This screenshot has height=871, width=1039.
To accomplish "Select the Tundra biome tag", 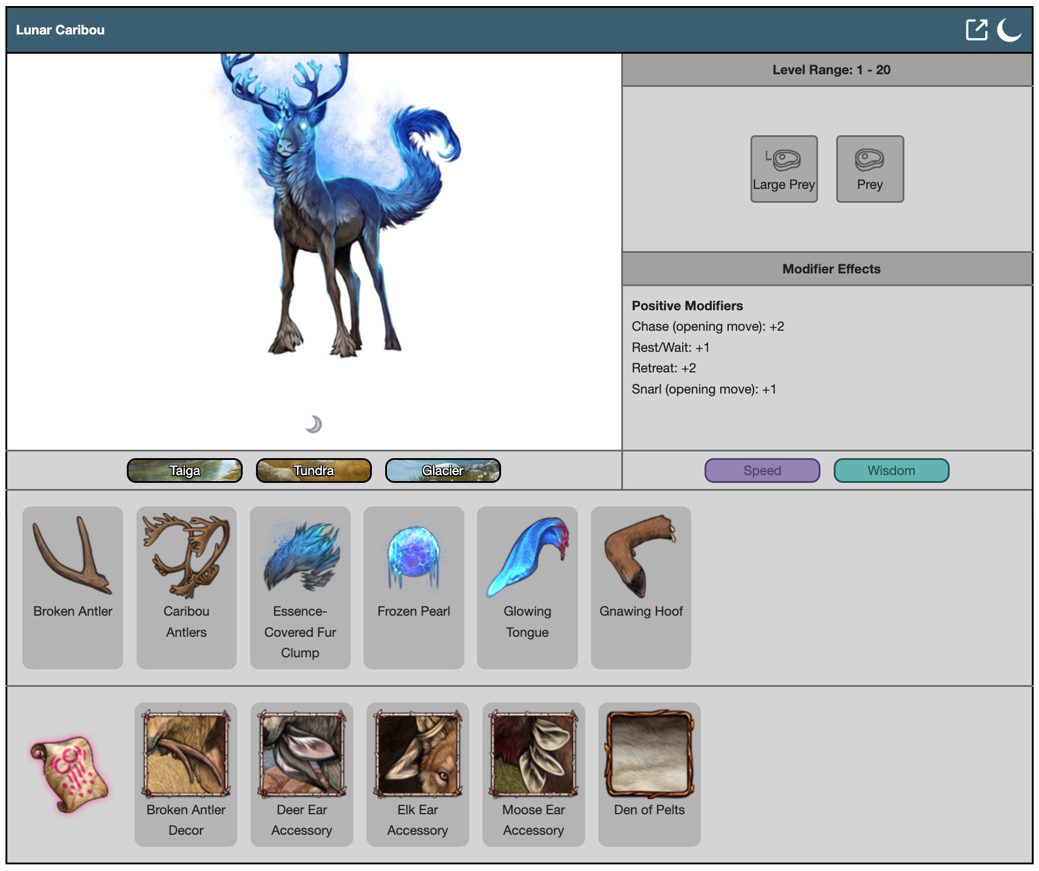I will (313, 471).
